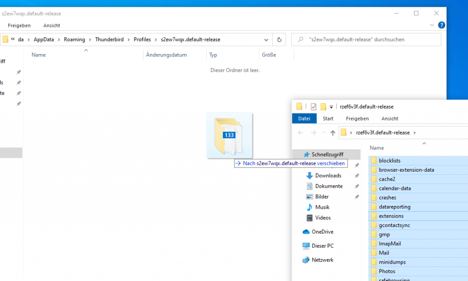Open Musik in the navigation pane
The width and height of the screenshot is (468, 281).
click(x=322, y=207)
